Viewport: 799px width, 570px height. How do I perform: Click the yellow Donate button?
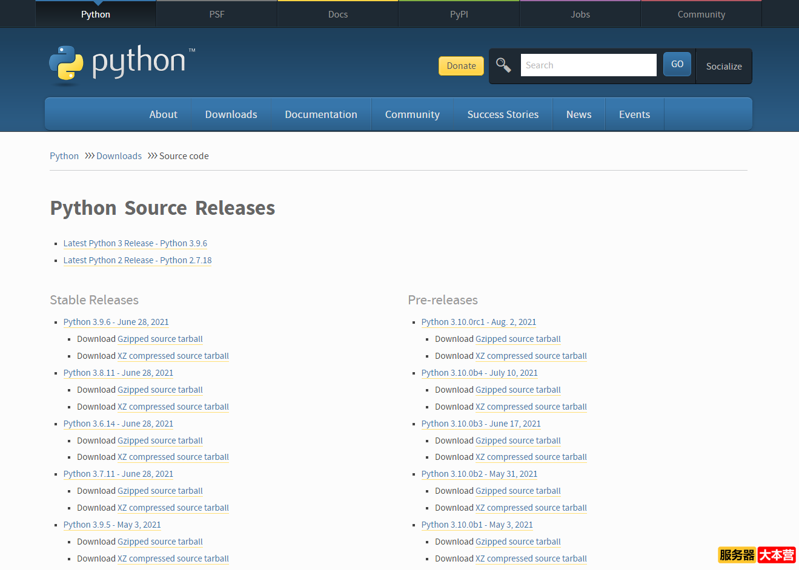click(x=461, y=66)
